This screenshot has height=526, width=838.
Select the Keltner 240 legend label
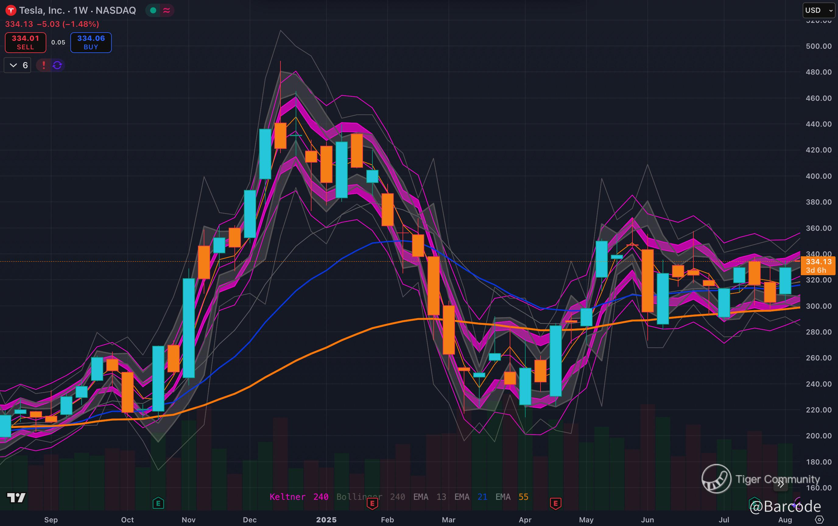pos(299,497)
